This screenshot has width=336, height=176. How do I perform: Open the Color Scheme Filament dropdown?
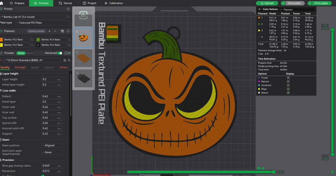pos(297,10)
